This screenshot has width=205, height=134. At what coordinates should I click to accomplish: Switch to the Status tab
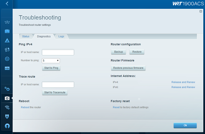tap(26, 36)
